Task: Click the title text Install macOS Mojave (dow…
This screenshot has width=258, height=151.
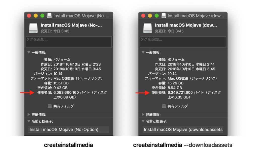Action: click(195, 15)
